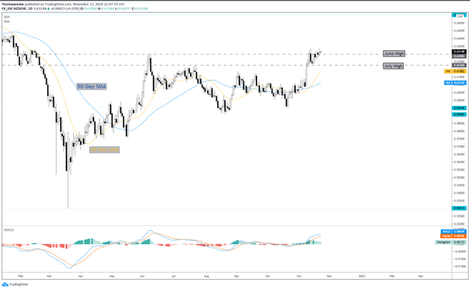This screenshot has width=470, height=289.
Task: Click 'Sep' on the time axis
Action: coord(236,276)
